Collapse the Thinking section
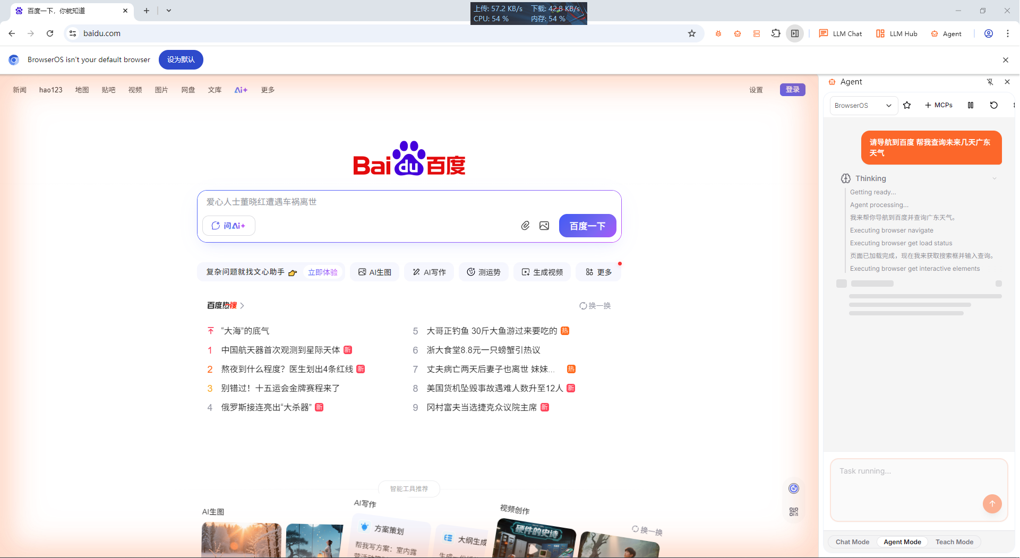 (x=995, y=178)
